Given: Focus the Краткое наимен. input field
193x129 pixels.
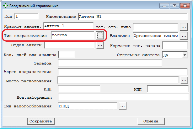Looking at the screenshot, I should pyautogui.click(x=68, y=26).
